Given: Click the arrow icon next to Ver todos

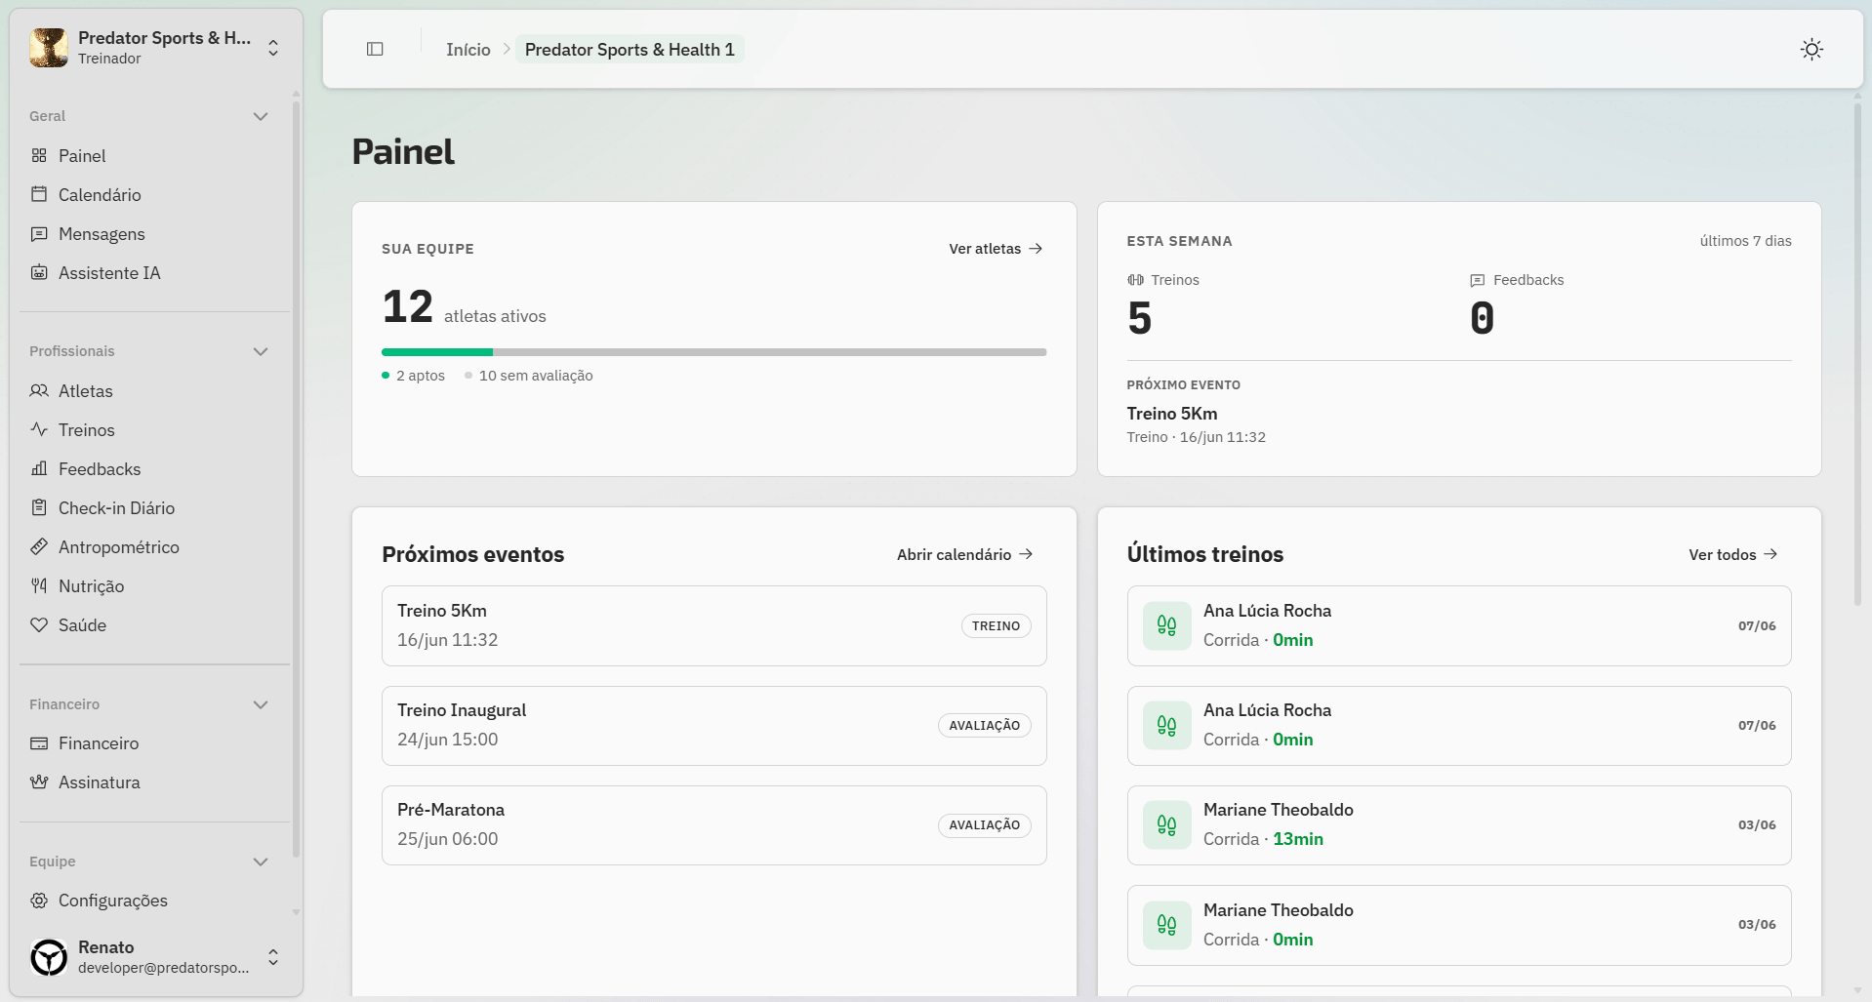Looking at the screenshot, I should [x=1770, y=554].
